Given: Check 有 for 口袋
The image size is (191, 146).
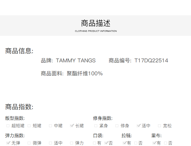Looking at the screenshot, I should click(x=94, y=143).
